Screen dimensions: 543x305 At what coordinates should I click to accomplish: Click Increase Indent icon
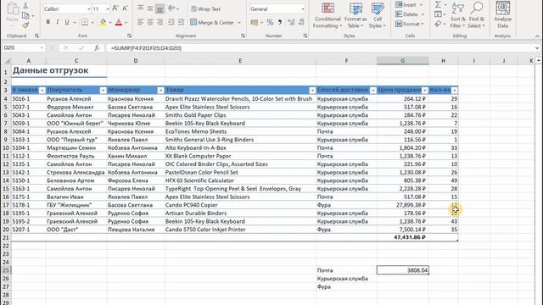[181, 22]
